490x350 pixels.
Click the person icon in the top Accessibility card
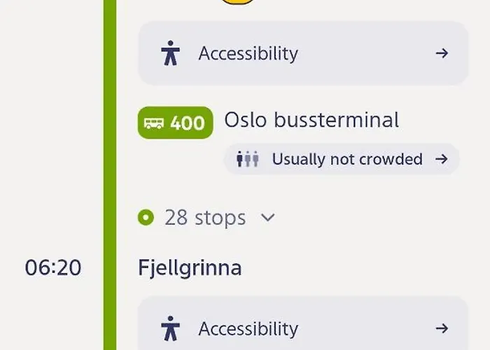point(169,53)
